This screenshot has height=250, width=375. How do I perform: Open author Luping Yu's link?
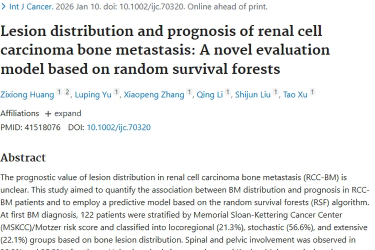[93, 95]
